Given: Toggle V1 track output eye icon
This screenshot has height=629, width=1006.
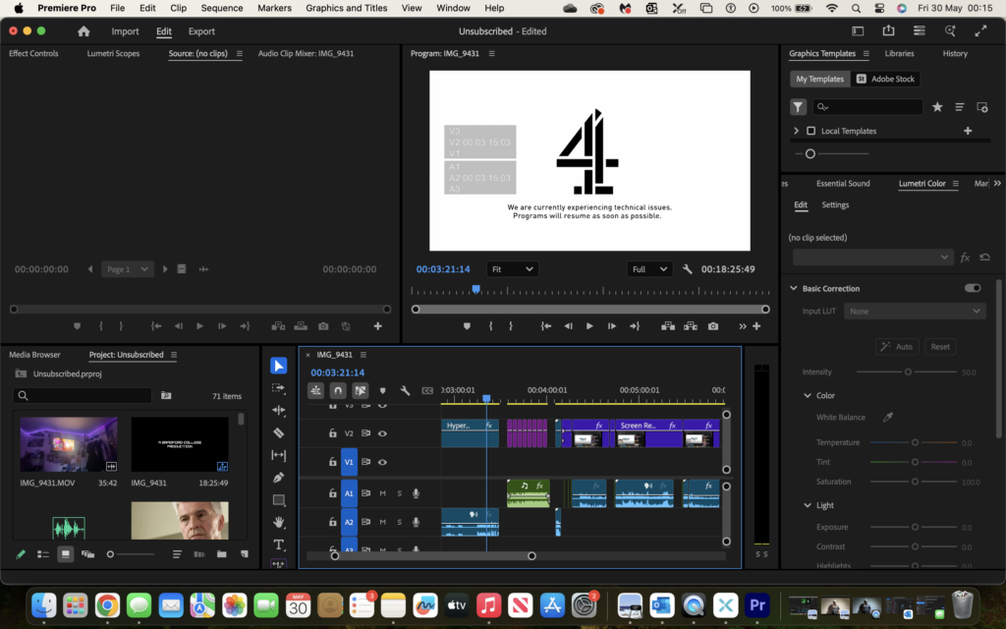Looking at the screenshot, I should tap(382, 462).
